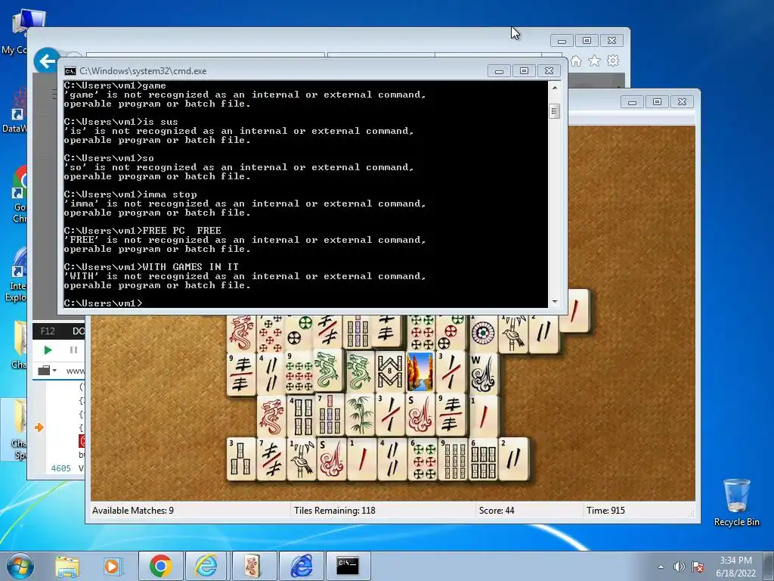This screenshot has height=581, width=774.
Task: Open the folder dropdown in F12 tools
Action: click(47, 371)
